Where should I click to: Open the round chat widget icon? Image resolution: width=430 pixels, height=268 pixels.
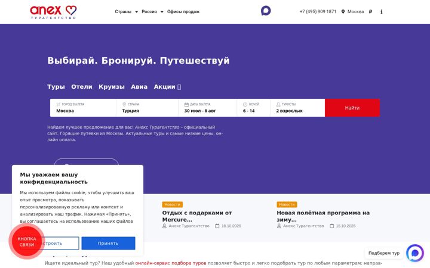pos(415,253)
